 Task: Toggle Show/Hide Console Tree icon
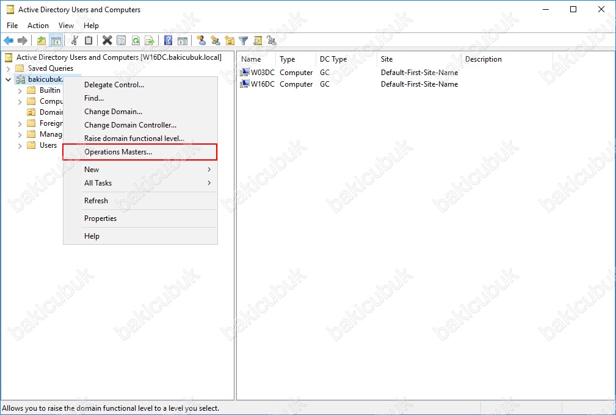[x=56, y=40]
